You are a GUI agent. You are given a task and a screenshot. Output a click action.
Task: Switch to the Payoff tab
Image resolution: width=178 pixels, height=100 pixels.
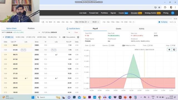coord(95,29)
